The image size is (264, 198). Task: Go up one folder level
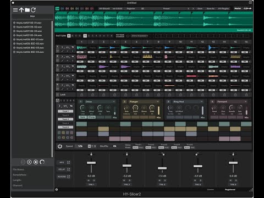[21, 10]
